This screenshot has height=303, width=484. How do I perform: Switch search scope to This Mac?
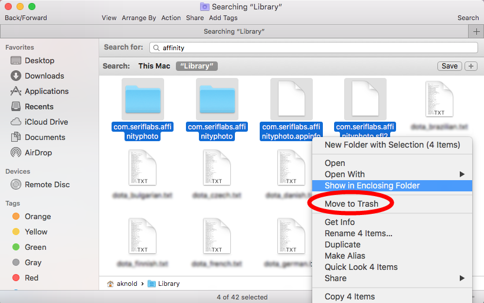pos(154,66)
